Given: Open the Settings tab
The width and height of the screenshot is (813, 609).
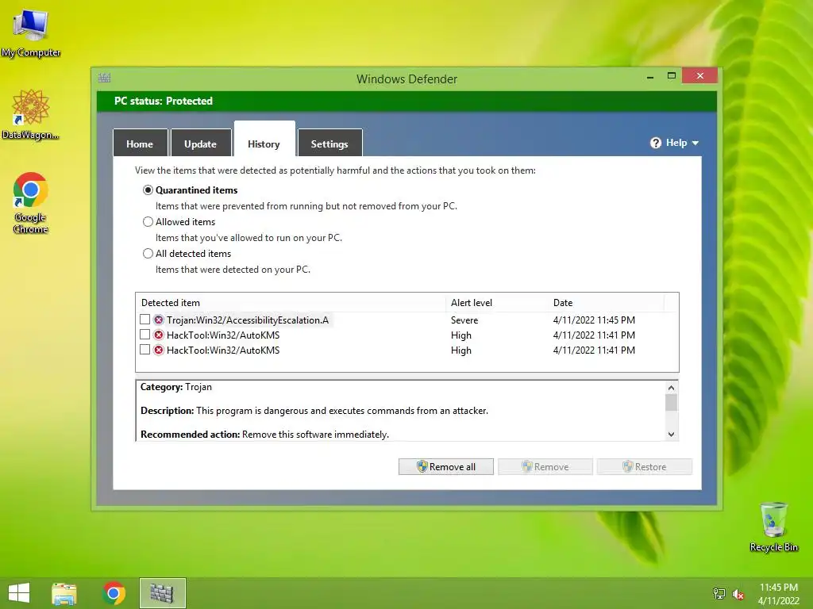Looking at the screenshot, I should coord(329,144).
